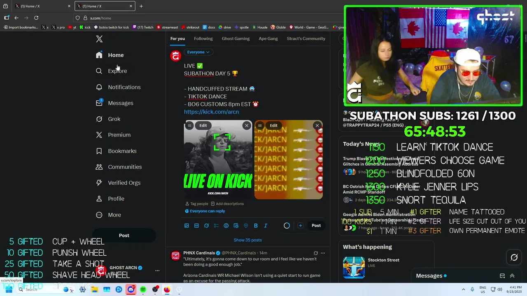Open Grok from the sidebar
Image resolution: width=527 pixels, height=296 pixels.
pos(108,119)
